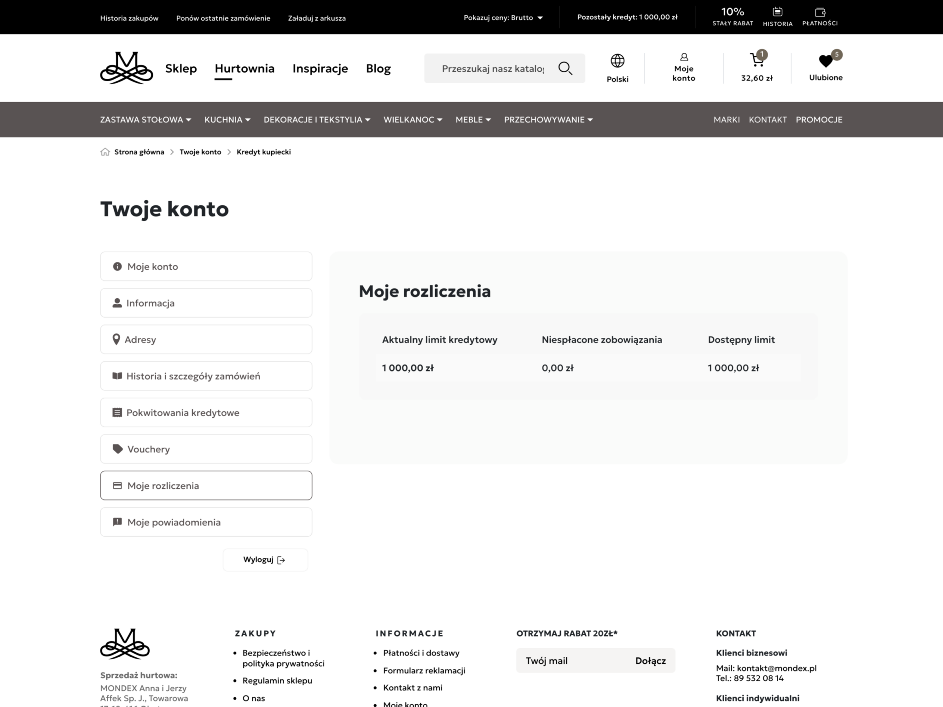Click Ponów ostatnie zamówienie
The image size is (943, 707).
pos(223,18)
